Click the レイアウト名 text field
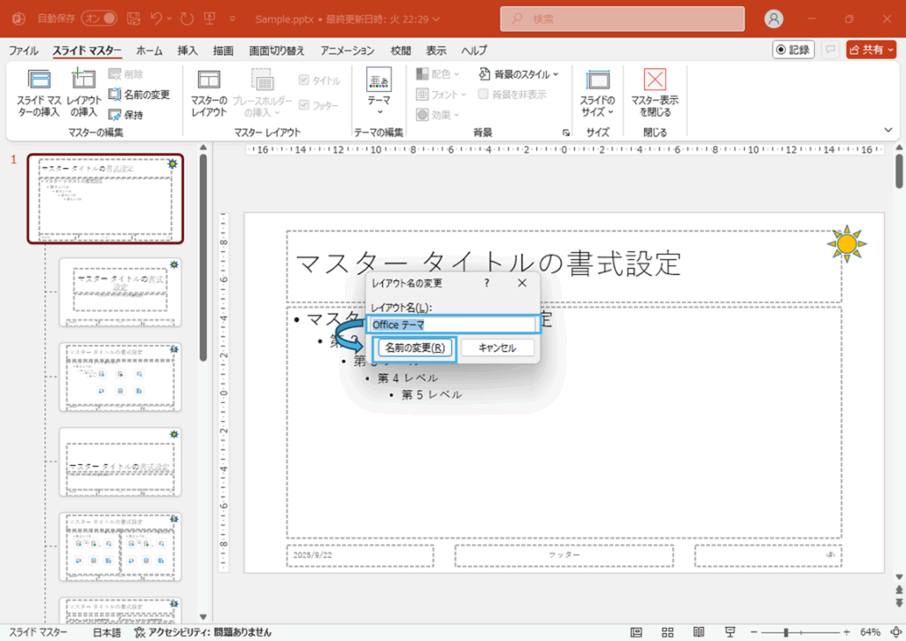The height and width of the screenshot is (641, 906). [x=451, y=324]
